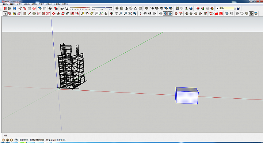Pick the Zoom magnifier tool
This screenshot has width=263, height=143.
[121, 14]
